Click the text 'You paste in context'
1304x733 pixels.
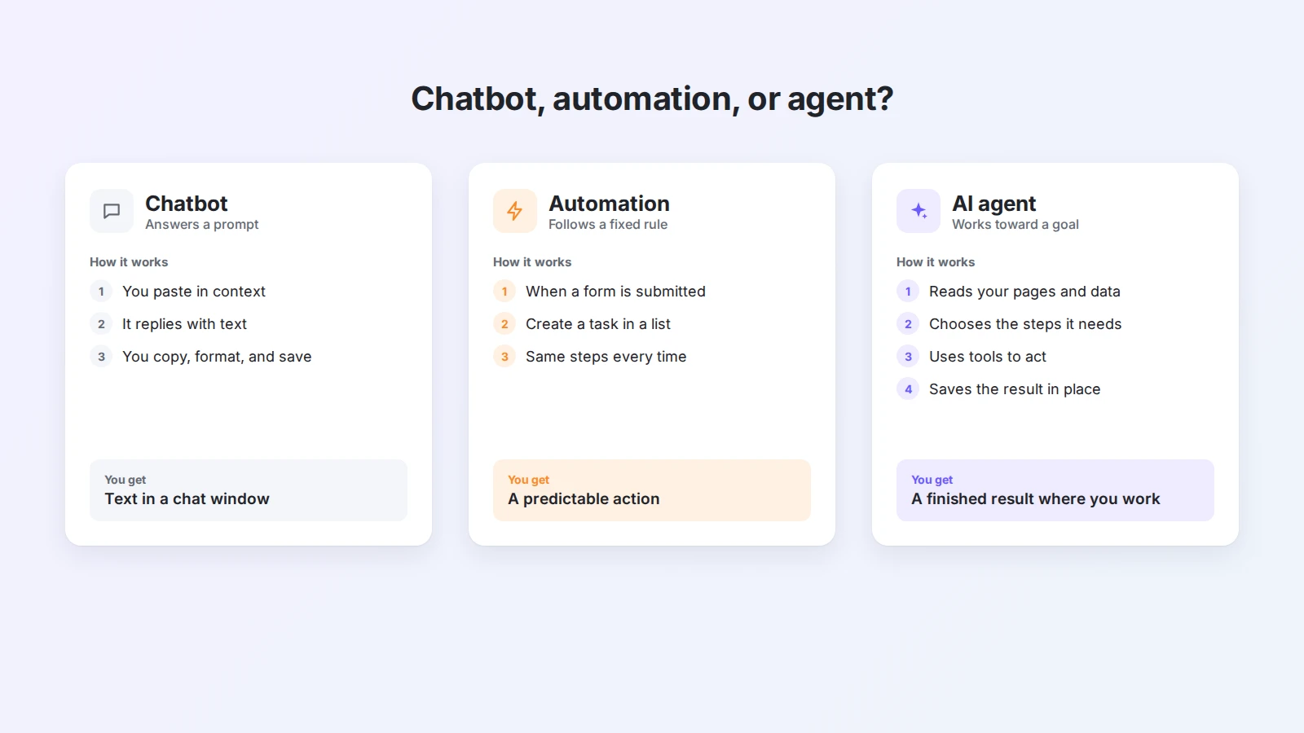click(x=194, y=292)
